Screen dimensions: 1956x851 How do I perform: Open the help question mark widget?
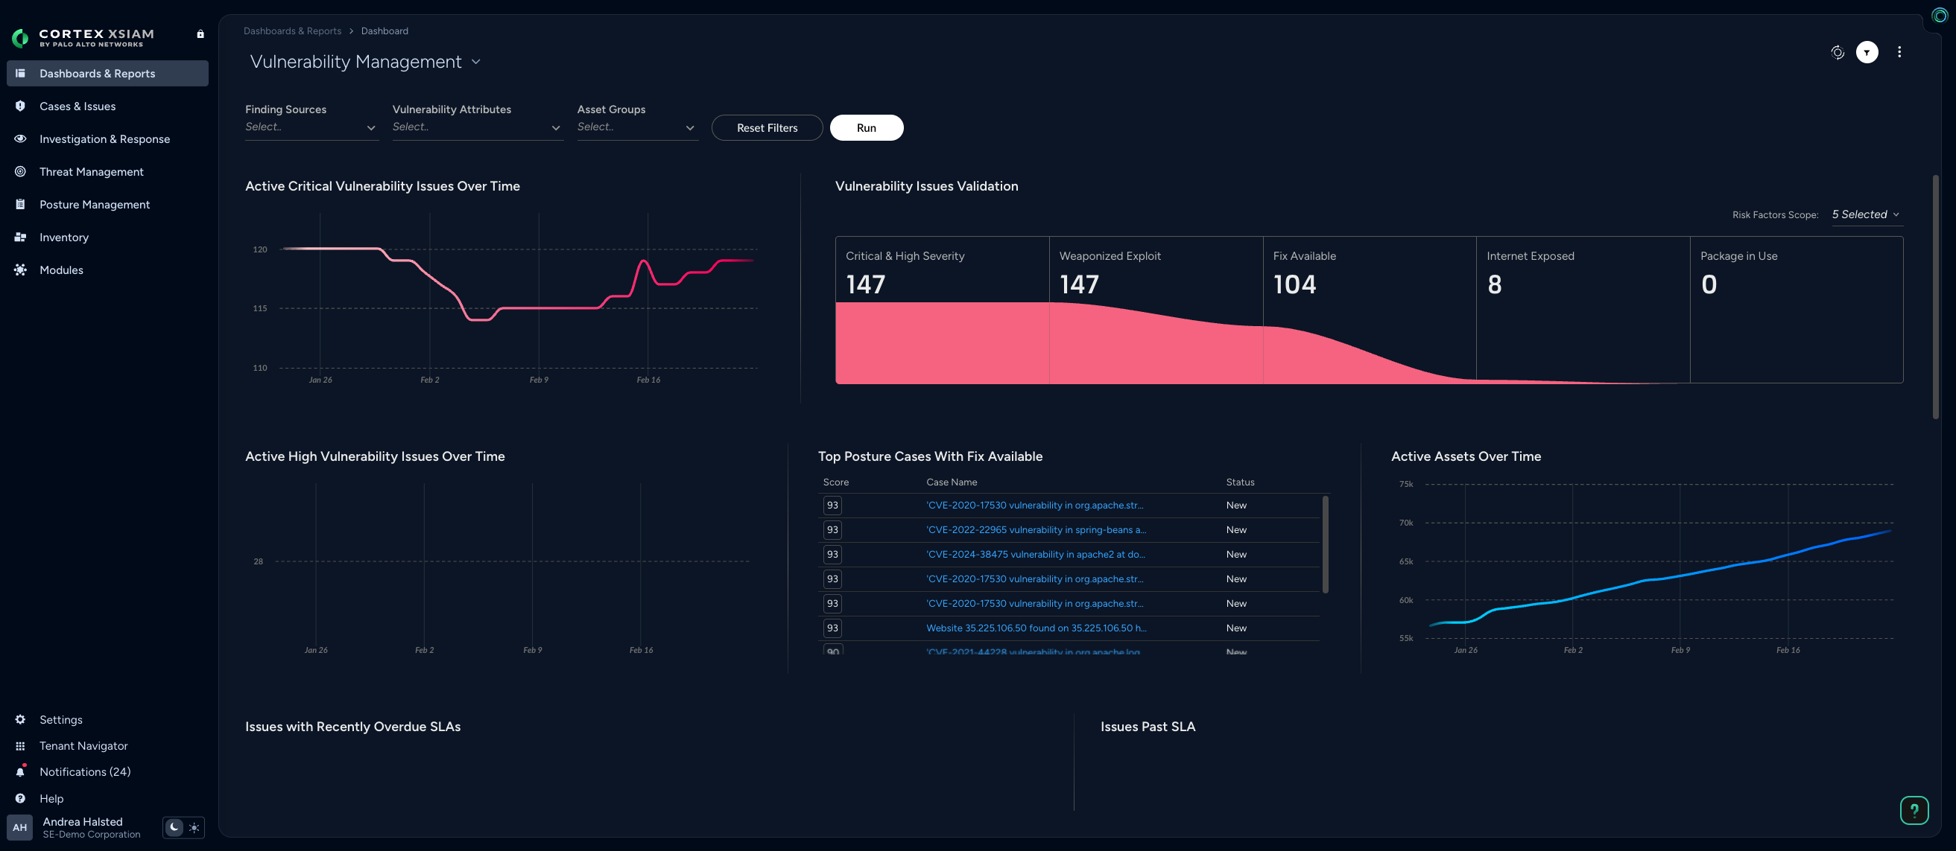click(1914, 810)
